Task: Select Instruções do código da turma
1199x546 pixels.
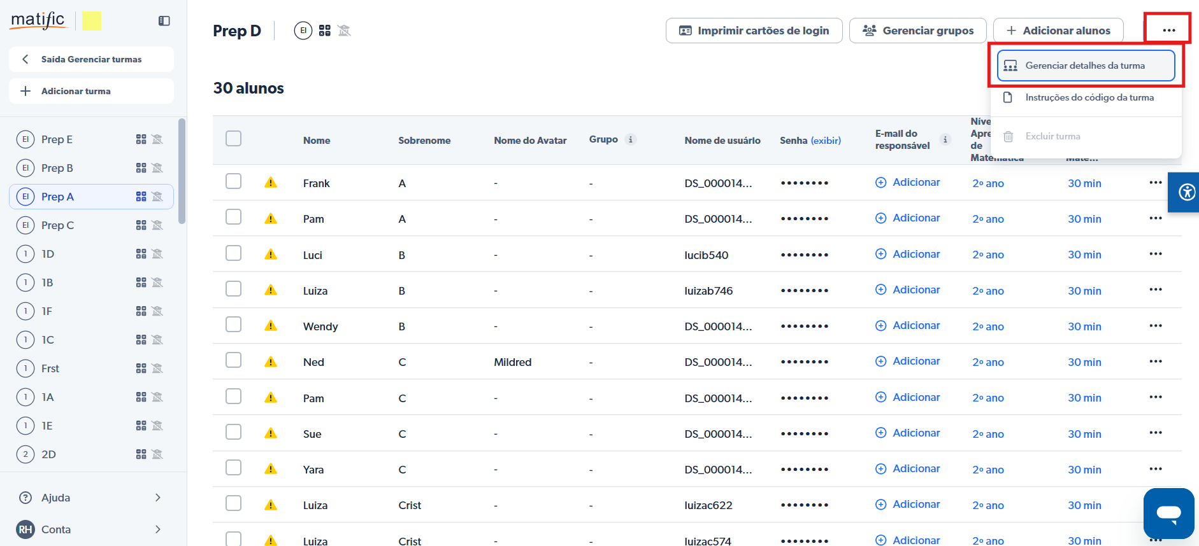Action: coord(1089,97)
